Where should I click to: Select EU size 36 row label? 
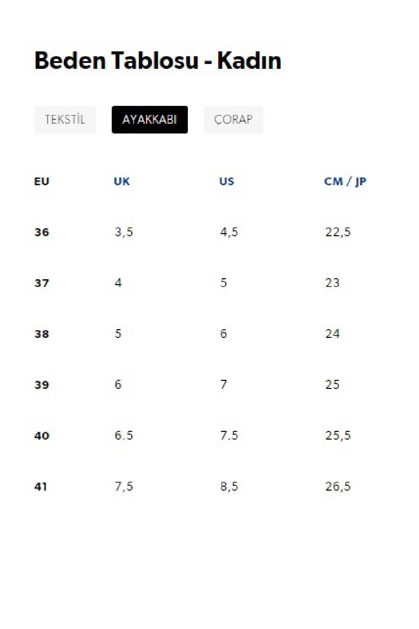point(42,232)
